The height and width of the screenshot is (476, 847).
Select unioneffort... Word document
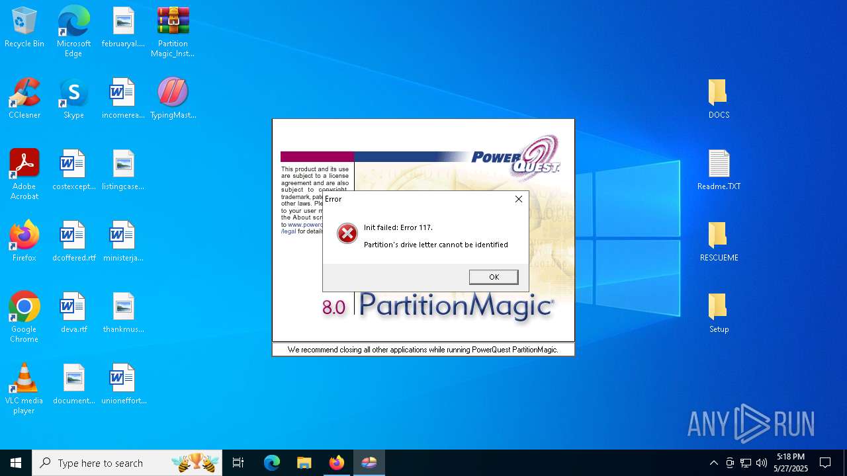[x=123, y=385]
